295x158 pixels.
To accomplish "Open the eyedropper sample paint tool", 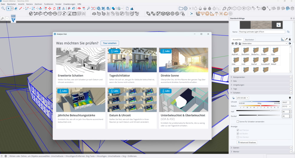I will (286, 39).
